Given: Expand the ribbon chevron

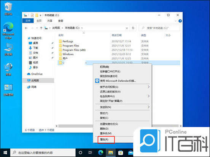Looking at the screenshot, I should [176, 21].
